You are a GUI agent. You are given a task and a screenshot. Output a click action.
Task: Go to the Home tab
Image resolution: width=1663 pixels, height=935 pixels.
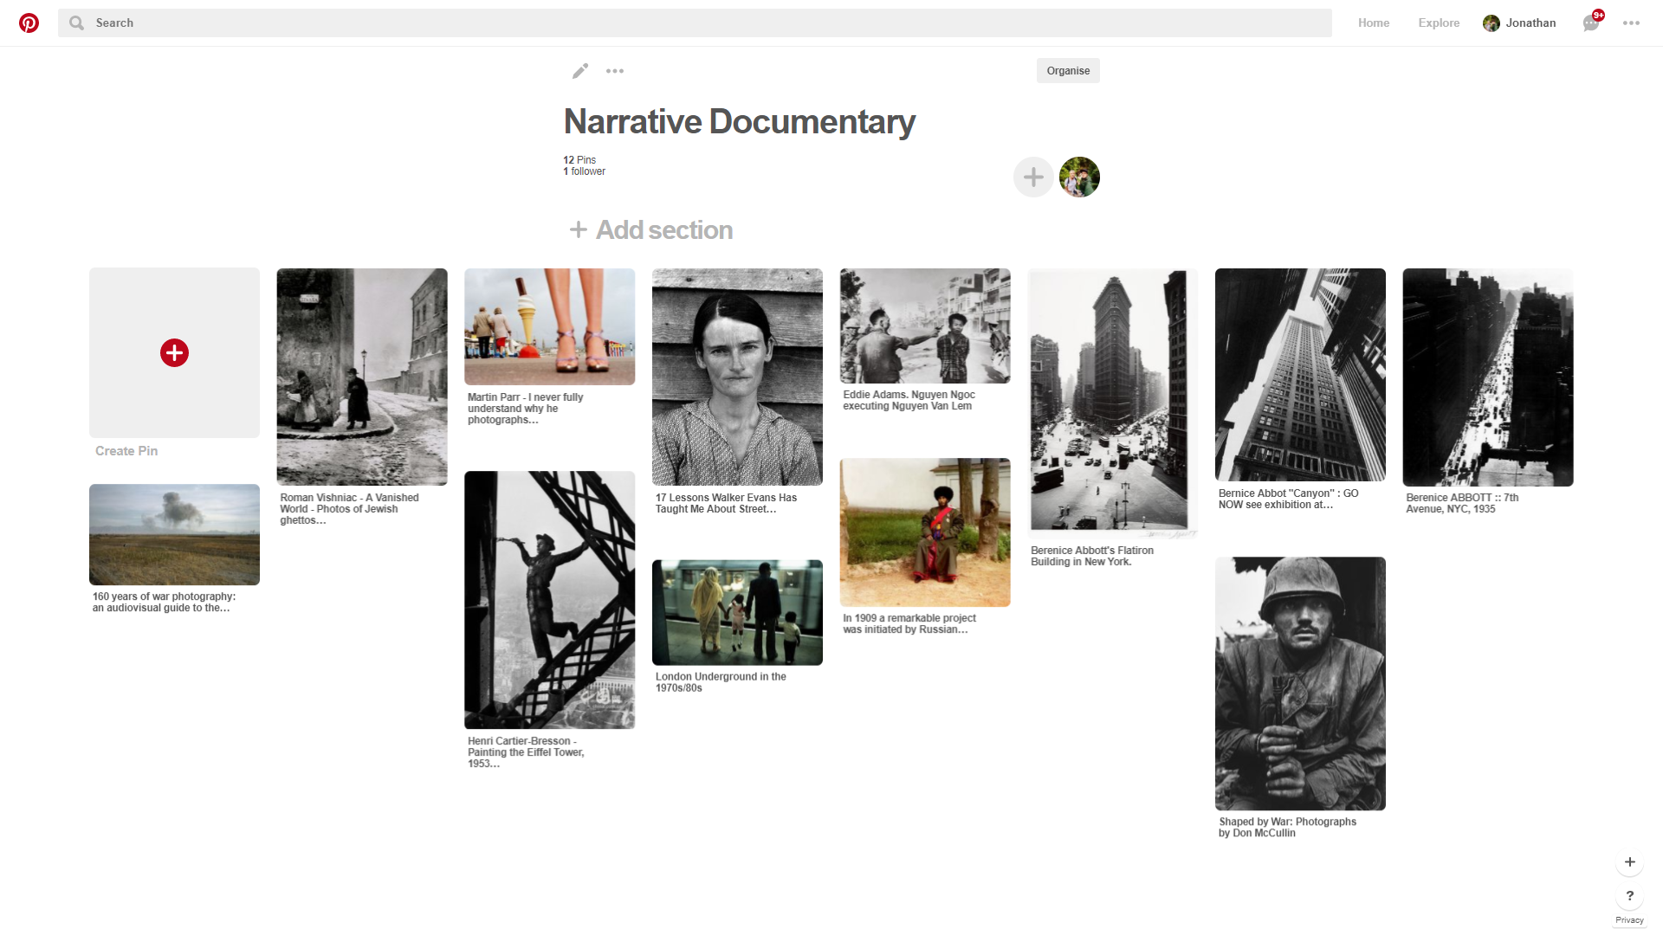point(1374,23)
